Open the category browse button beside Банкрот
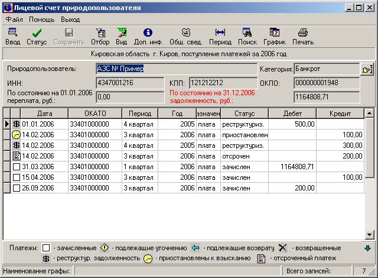 tap(367, 70)
